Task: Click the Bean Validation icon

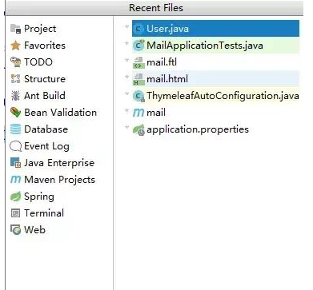Action: [15, 113]
